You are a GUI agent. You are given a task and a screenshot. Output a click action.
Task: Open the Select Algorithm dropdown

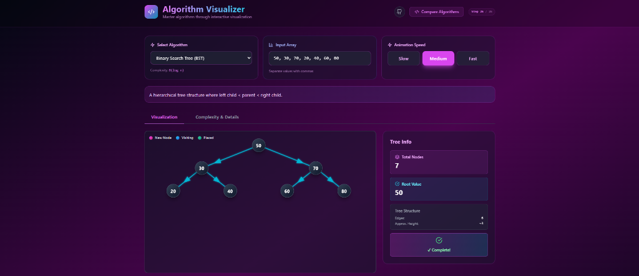201,58
